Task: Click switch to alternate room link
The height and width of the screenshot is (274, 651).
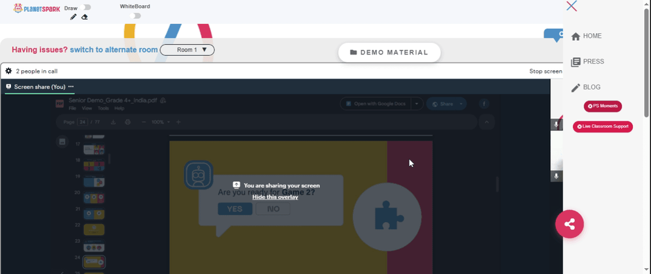Action: click(x=114, y=49)
